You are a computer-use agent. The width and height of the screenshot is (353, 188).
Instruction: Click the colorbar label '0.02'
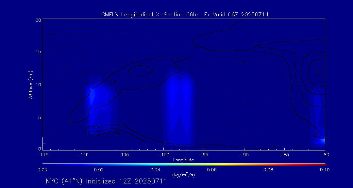[x=99, y=170]
